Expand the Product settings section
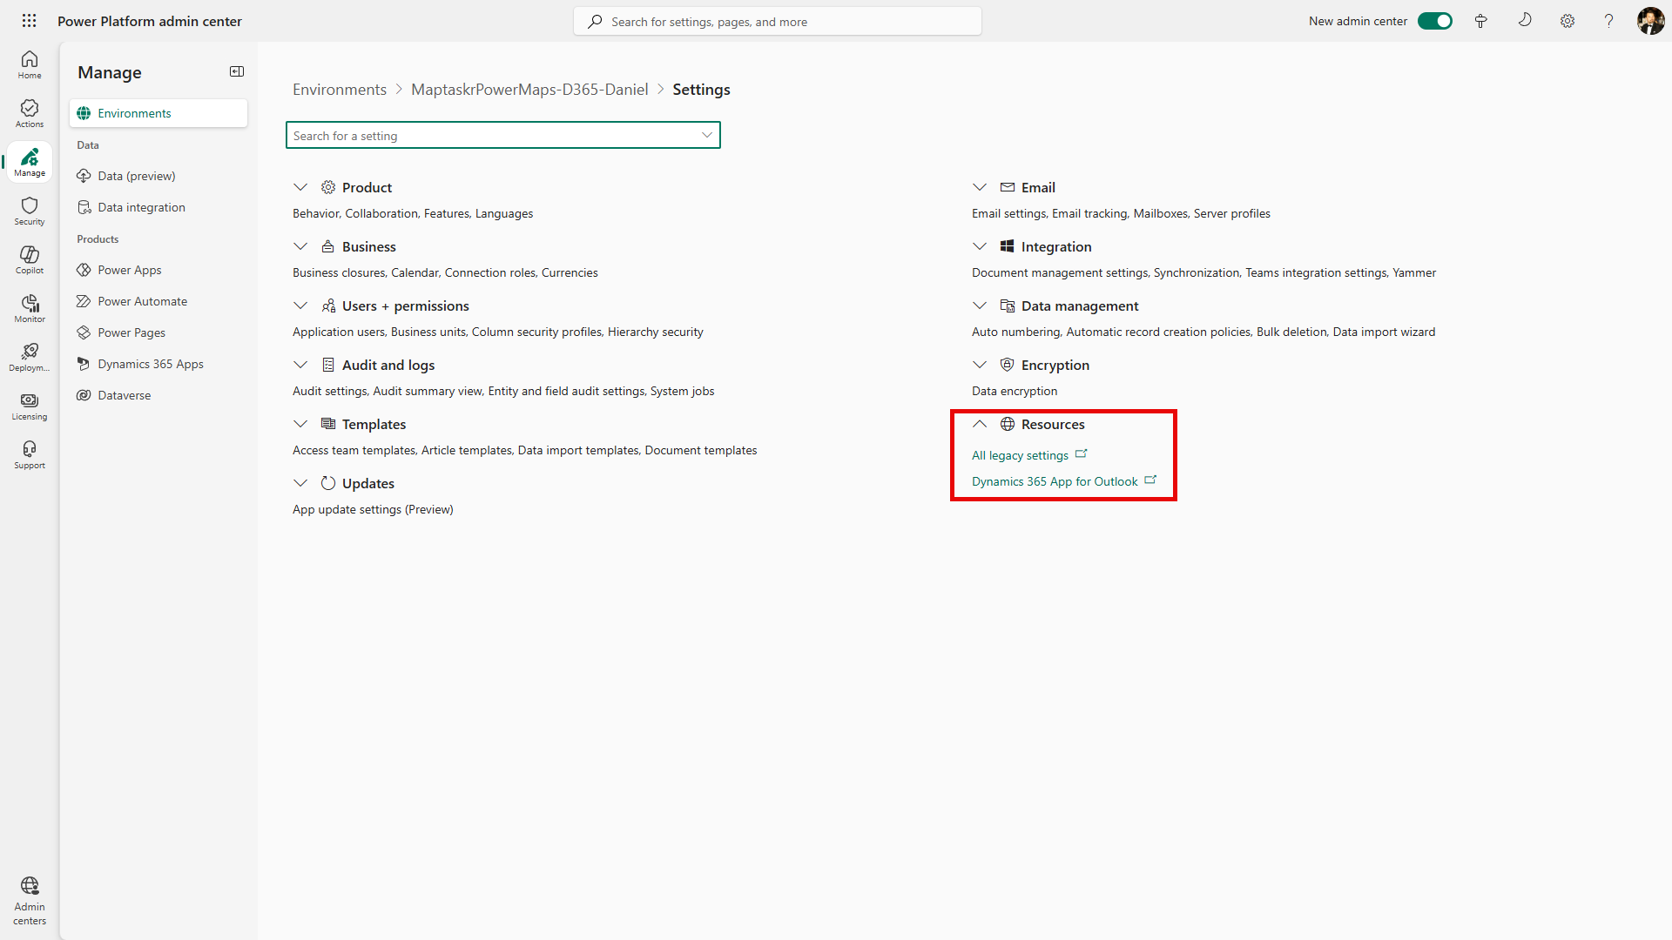The image size is (1672, 940). click(x=300, y=187)
